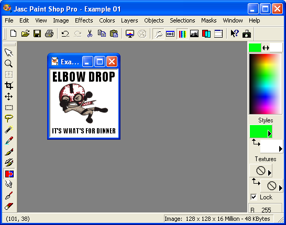The image size is (286, 225).
Task: Select the Crop tool
Action: (9, 85)
